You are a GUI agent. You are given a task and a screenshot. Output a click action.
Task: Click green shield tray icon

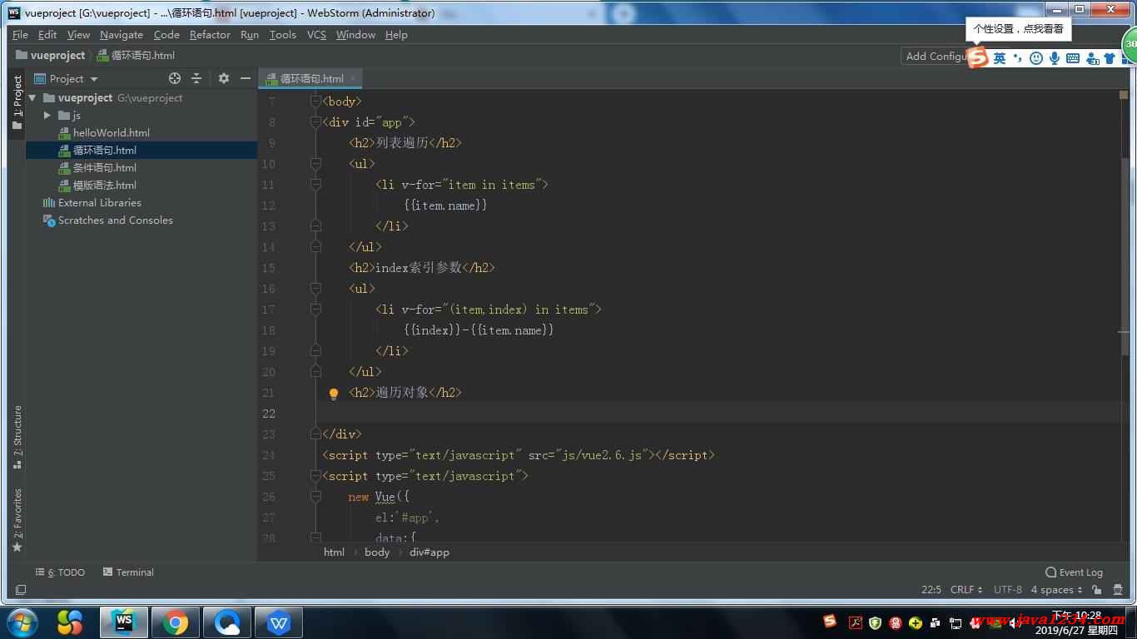875,622
